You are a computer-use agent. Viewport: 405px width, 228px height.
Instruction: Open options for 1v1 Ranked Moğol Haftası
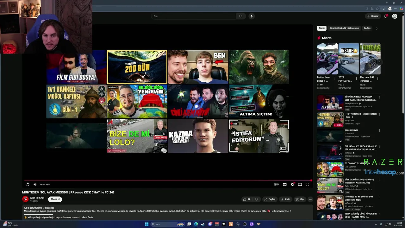tap(379, 114)
